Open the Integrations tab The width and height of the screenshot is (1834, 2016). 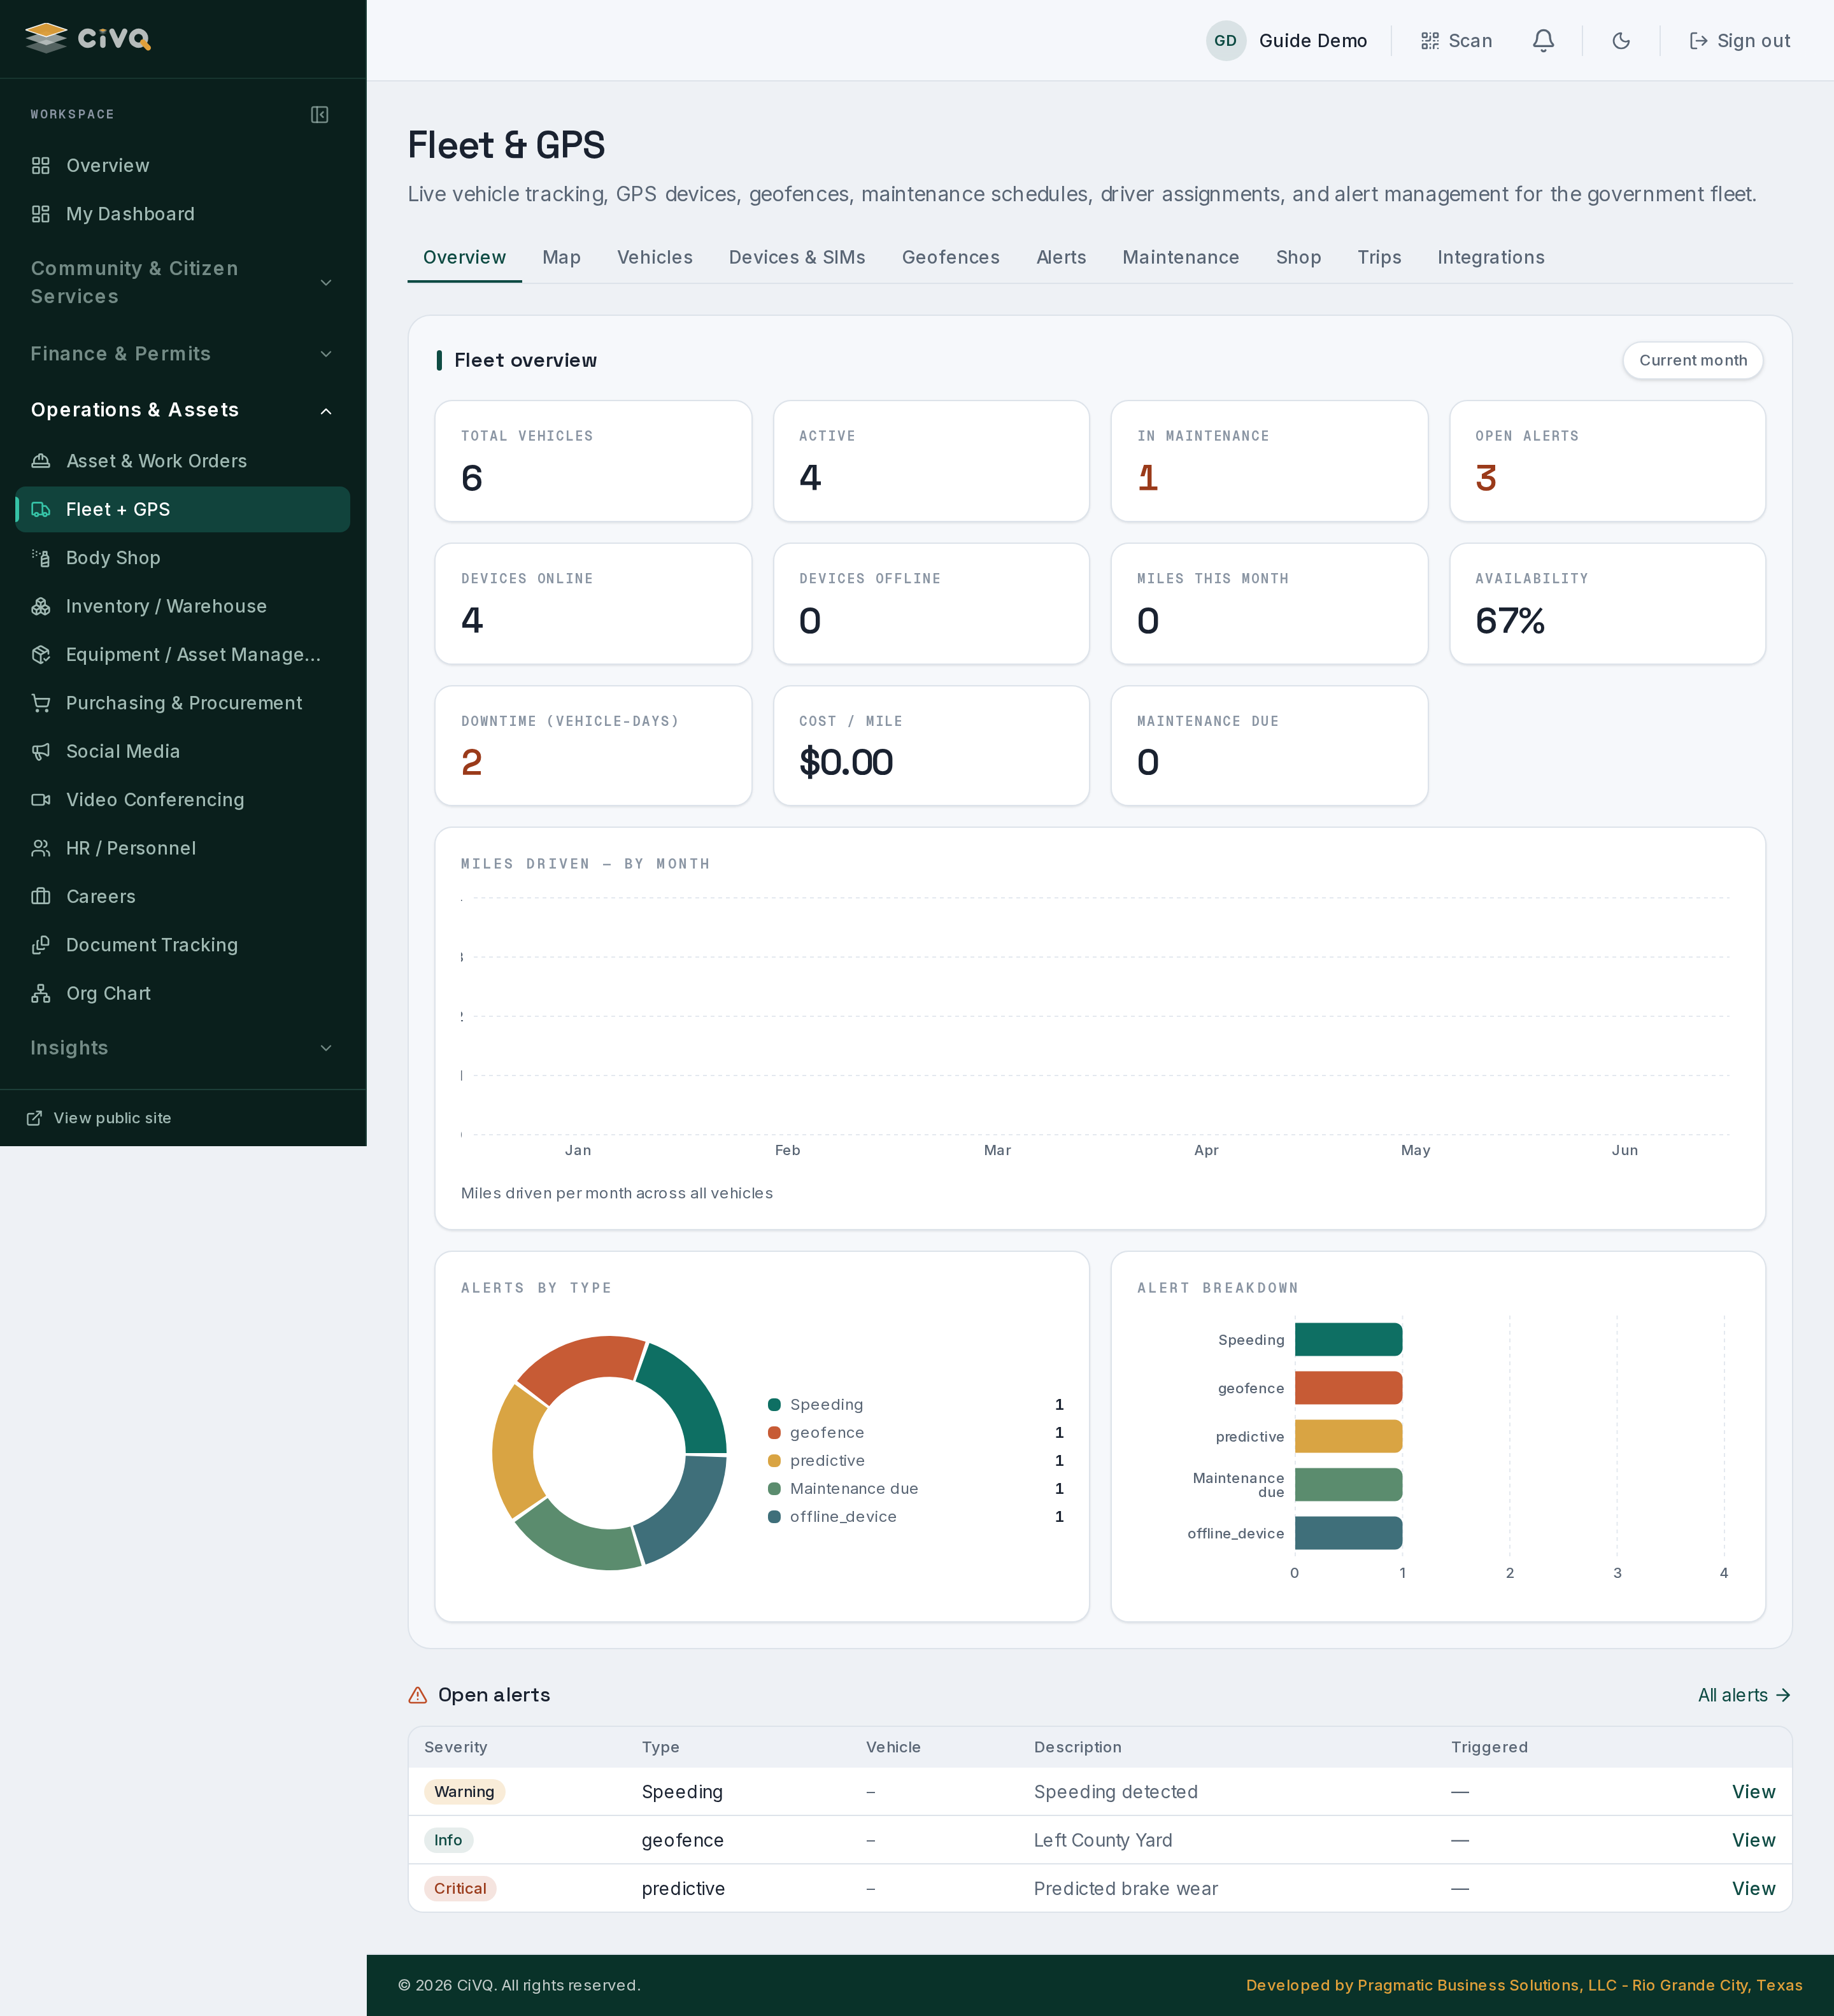1490,258
